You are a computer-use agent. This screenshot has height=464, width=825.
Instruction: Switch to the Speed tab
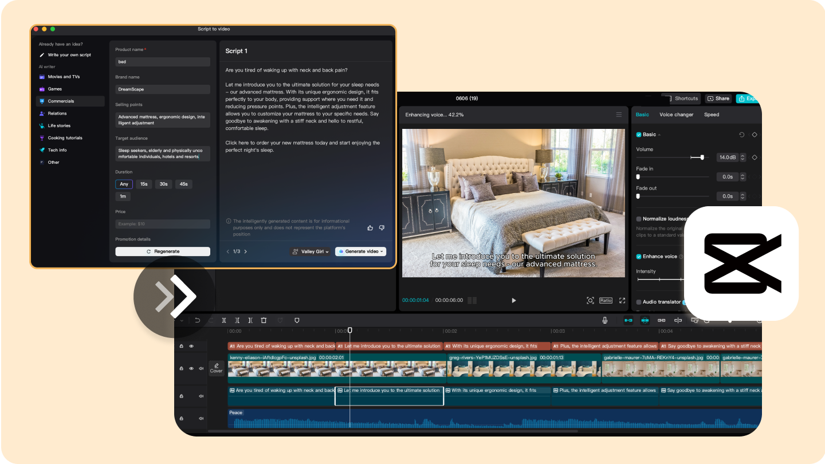tap(712, 115)
